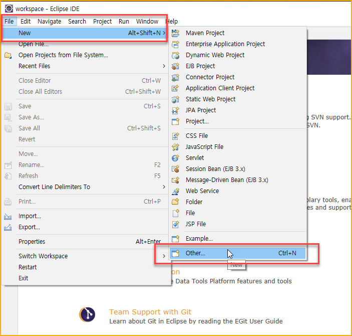Screen dimensions: 352x336
Task: Select Maven Project label
Action: point(205,33)
